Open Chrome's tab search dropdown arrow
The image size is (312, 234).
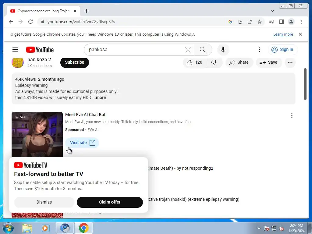[272, 11]
